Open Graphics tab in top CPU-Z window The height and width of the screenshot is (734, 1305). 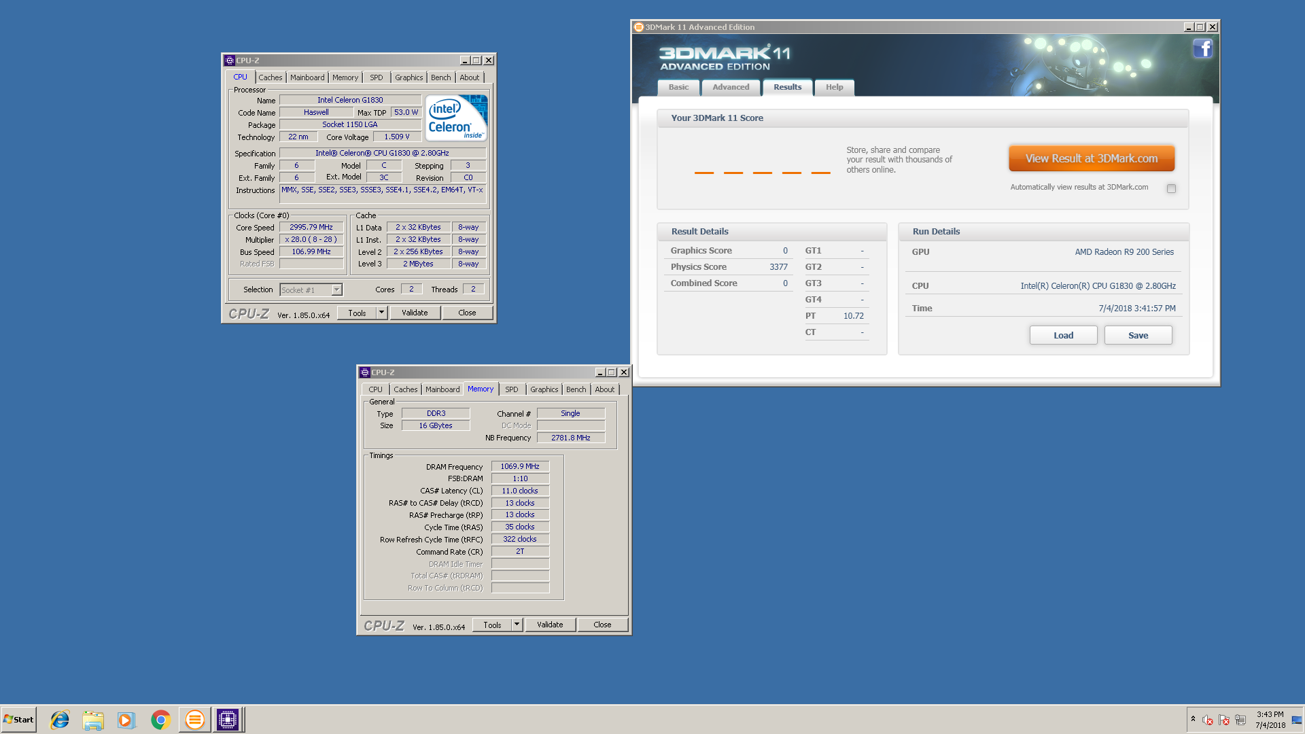click(x=409, y=77)
